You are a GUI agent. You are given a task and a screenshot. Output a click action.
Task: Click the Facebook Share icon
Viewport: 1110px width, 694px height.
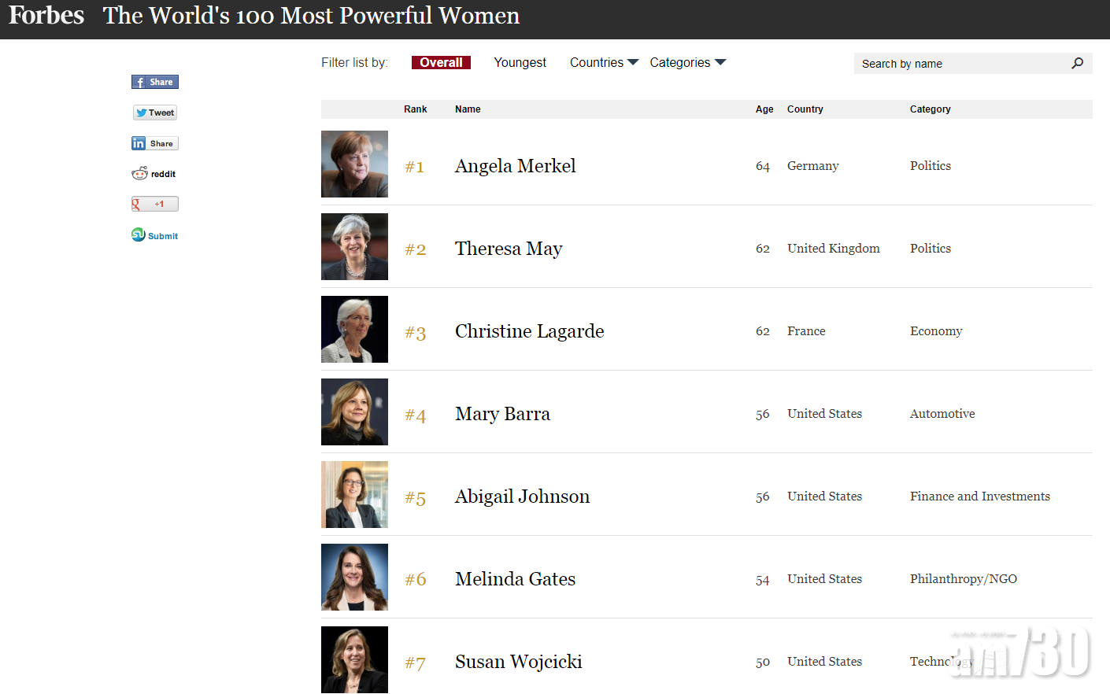[155, 82]
